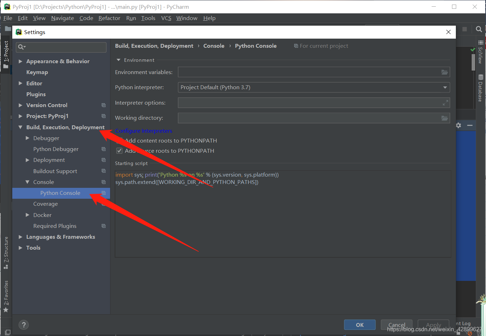486x336 pixels.
Task: Open the Help menu
Action: (209, 18)
